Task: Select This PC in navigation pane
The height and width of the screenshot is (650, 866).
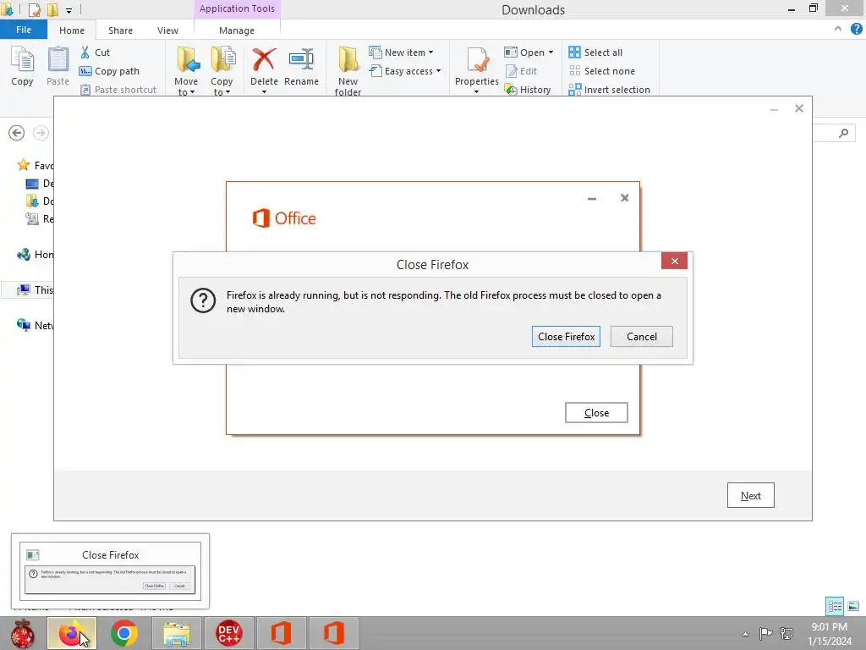Action: pyautogui.click(x=36, y=290)
